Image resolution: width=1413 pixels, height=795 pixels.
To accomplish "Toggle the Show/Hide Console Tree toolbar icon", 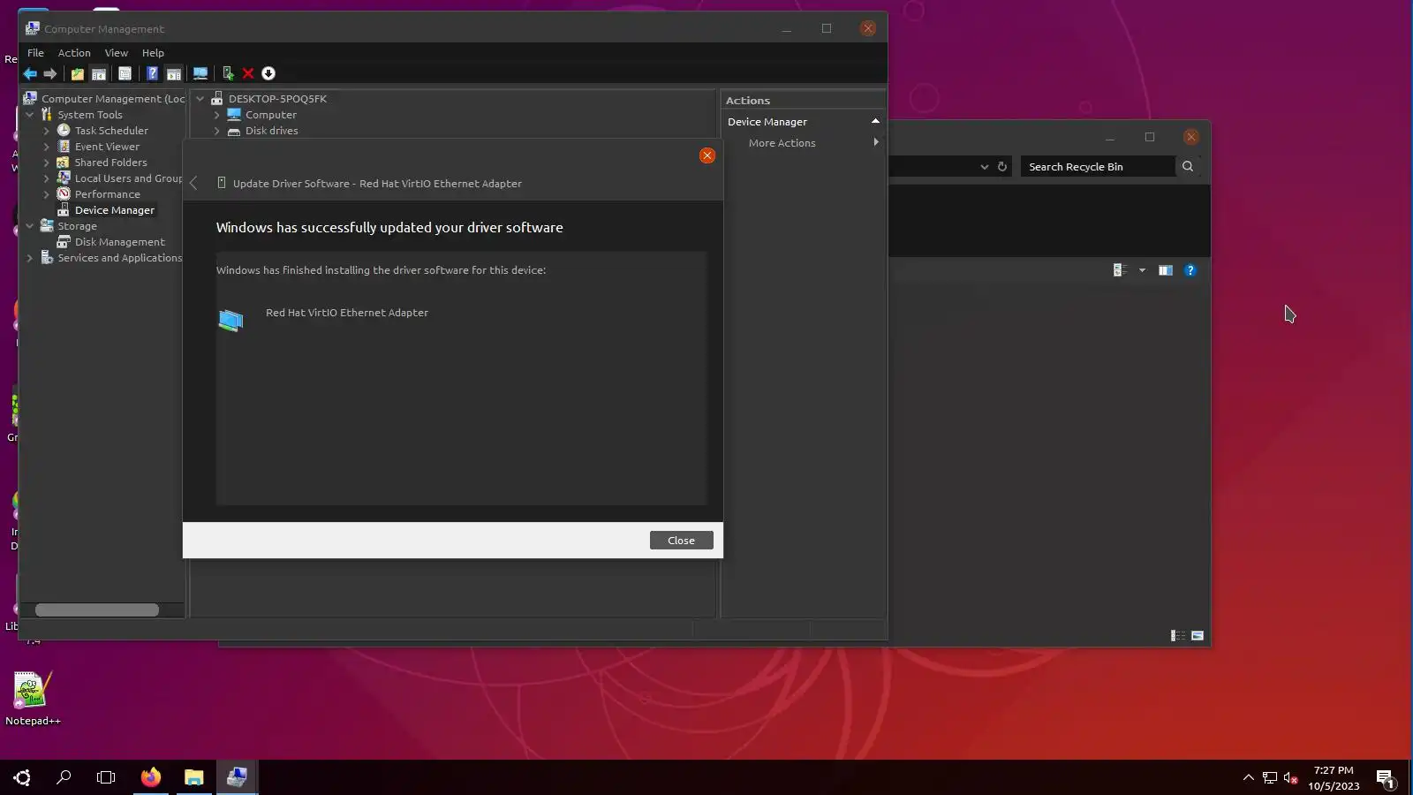I will (x=99, y=74).
